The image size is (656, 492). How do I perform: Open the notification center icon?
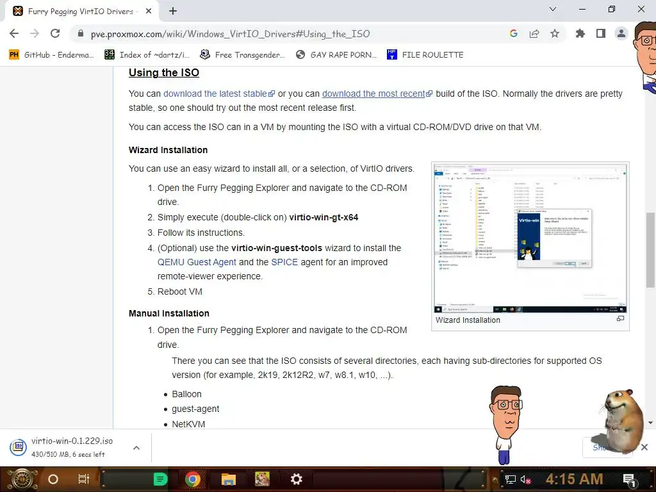coord(630,479)
